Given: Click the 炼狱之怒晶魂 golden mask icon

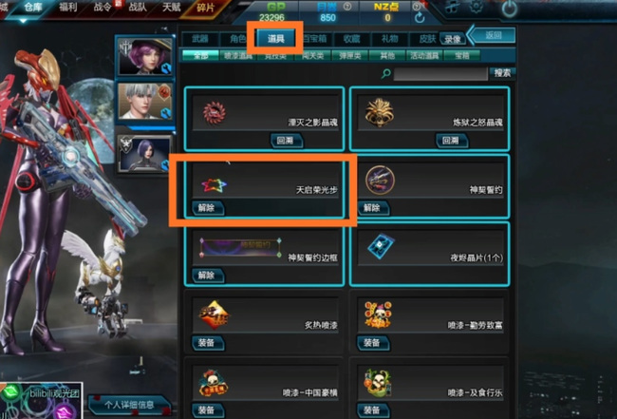Looking at the screenshot, I should coord(379,113).
